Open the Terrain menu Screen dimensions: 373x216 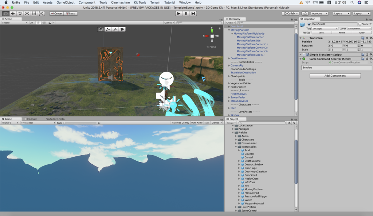[x=155, y=3]
